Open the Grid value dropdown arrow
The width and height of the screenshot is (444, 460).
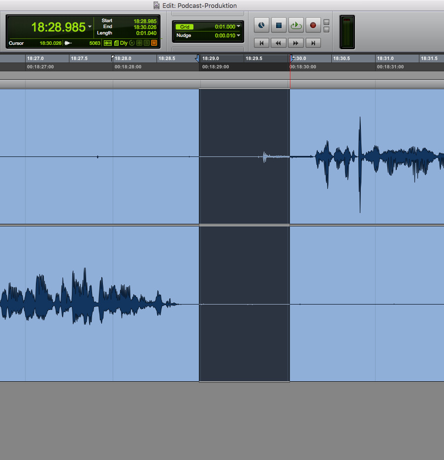coord(239,27)
